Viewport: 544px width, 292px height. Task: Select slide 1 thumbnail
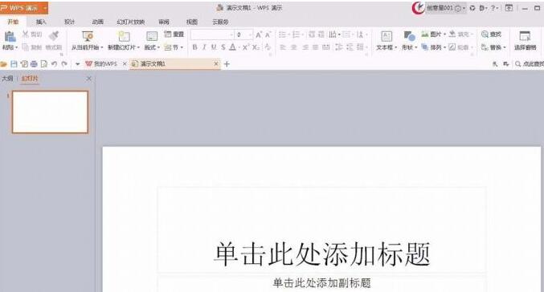[x=51, y=112]
